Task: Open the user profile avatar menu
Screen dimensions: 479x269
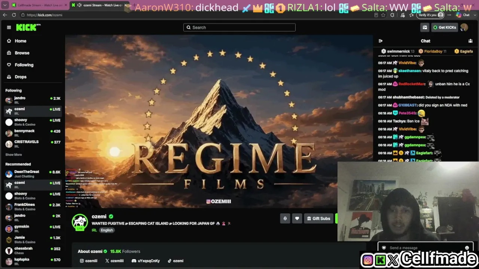Action: click(x=464, y=27)
